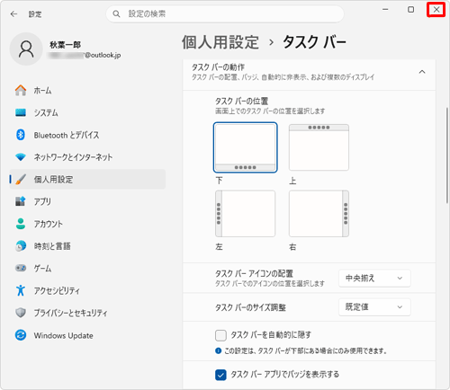
Task: Open 時刻と言語 settings category
Action: coord(87,246)
